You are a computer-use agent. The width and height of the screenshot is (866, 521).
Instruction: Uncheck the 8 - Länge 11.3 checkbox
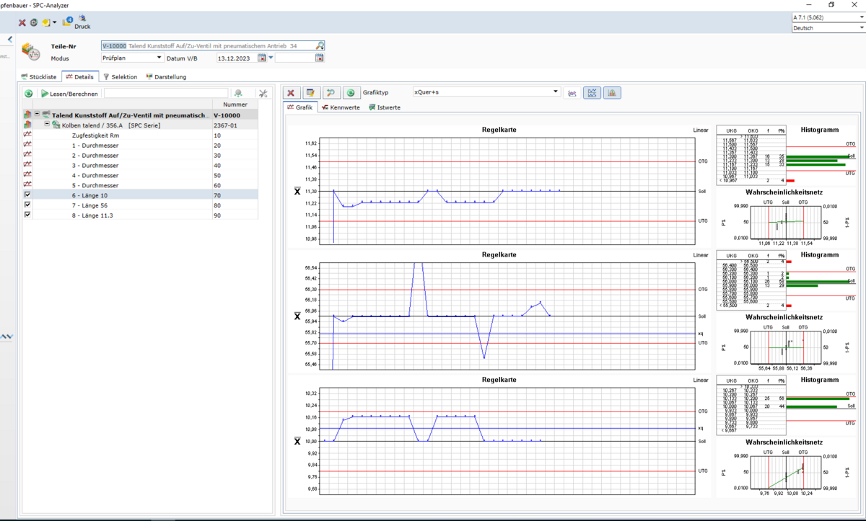coord(28,215)
